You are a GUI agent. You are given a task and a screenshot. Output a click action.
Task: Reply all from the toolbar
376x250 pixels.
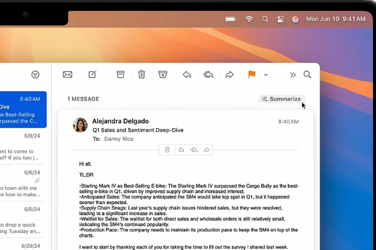pos(208,74)
